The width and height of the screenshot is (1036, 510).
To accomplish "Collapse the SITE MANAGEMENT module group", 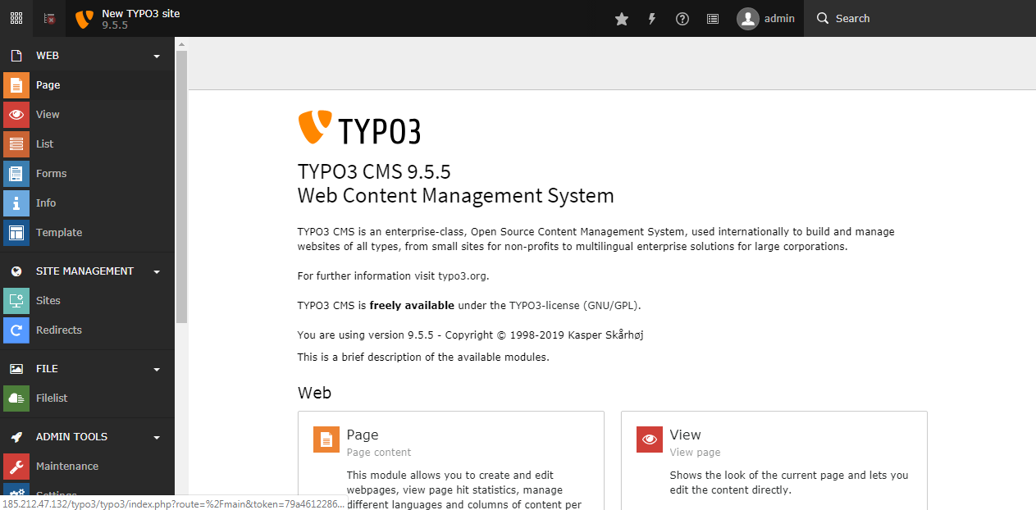I will tap(157, 271).
